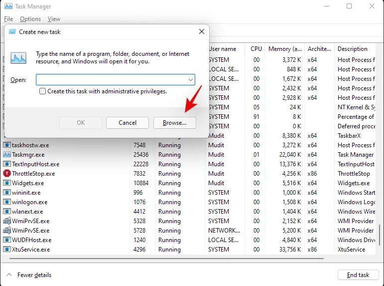Viewport: 384px width, 286px height.
Task: Click the Task Manager title bar icon
Action: [x=8, y=6]
